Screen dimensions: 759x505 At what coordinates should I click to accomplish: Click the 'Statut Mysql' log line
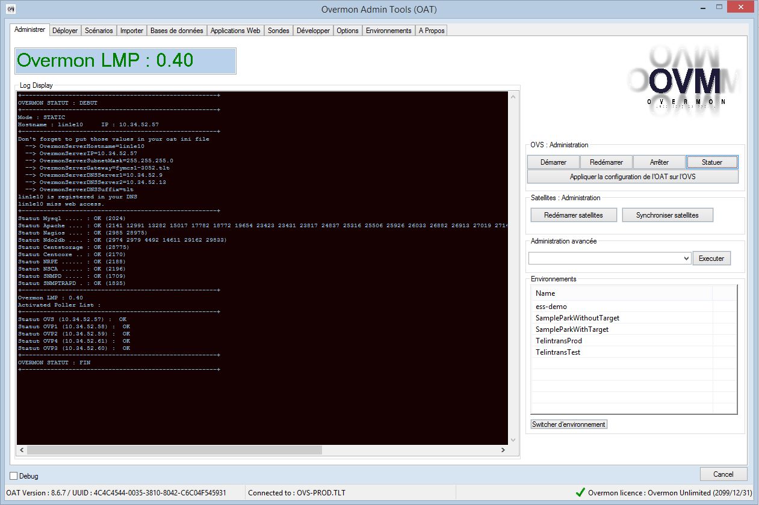pyautogui.click(x=71, y=218)
